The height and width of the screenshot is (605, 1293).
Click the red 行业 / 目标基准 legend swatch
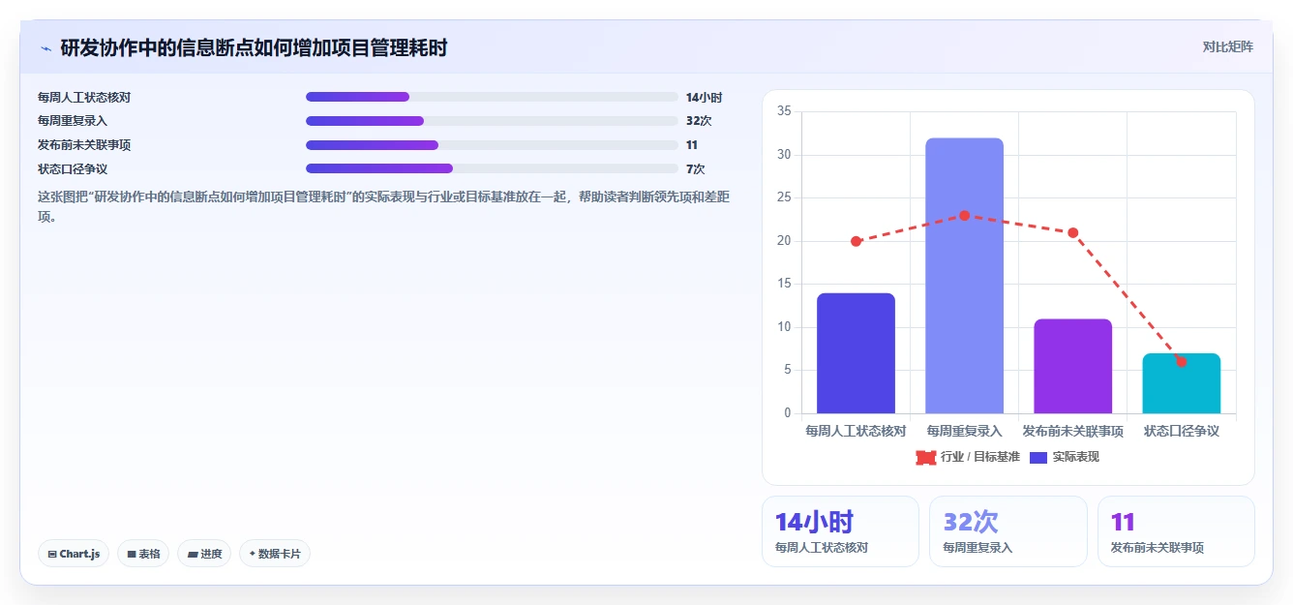click(x=925, y=457)
